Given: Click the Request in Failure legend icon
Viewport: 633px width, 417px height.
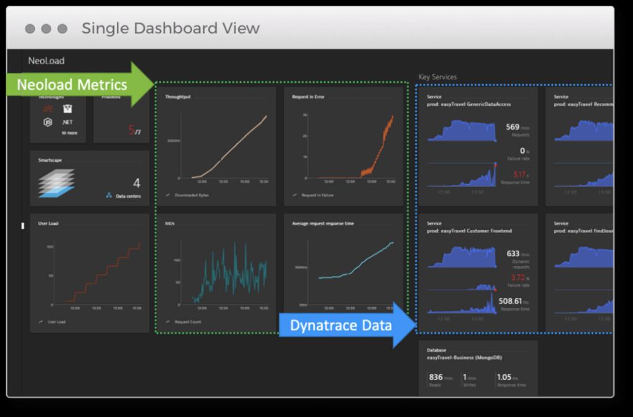Looking at the screenshot, I should tap(295, 195).
